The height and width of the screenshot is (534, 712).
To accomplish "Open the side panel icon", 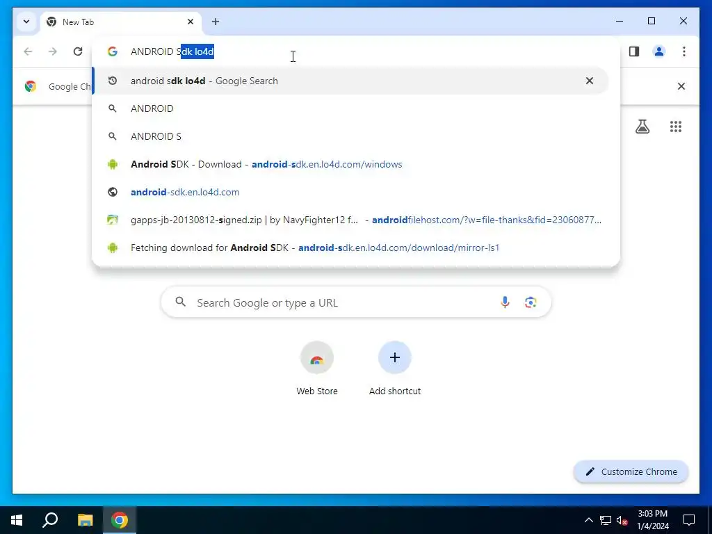I will pyautogui.click(x=634, y=51).
